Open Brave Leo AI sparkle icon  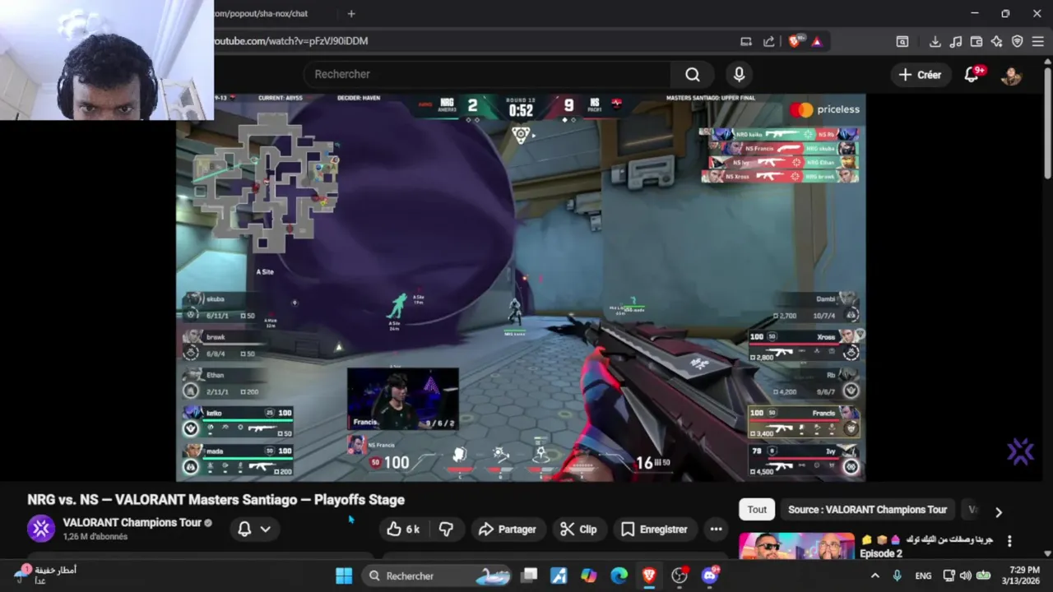pyautogui.click(x=996, y=41)
